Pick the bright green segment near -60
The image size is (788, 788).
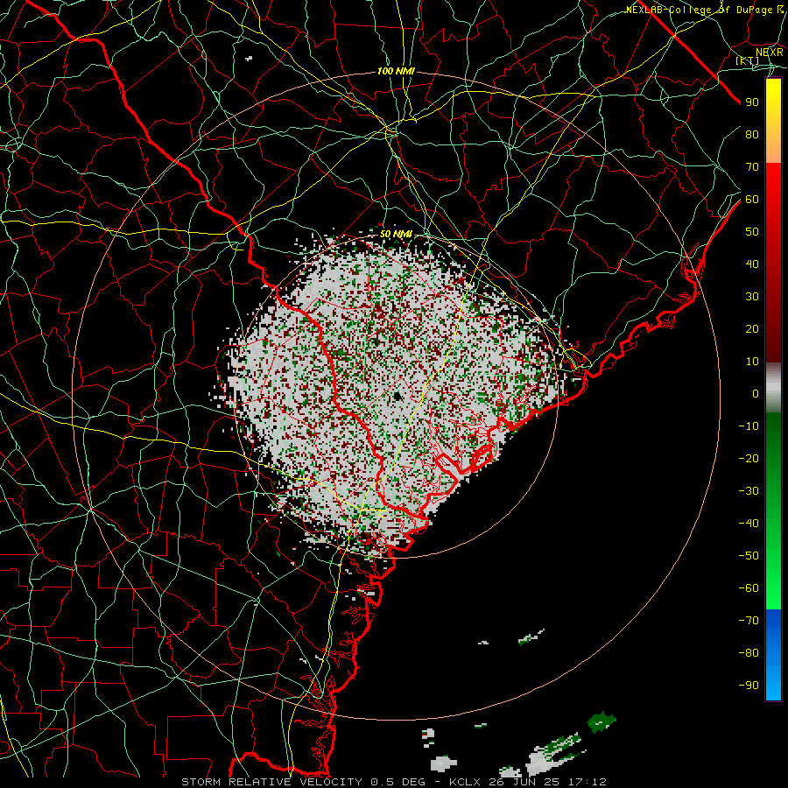pyautogui.click(x=773, y=586)
